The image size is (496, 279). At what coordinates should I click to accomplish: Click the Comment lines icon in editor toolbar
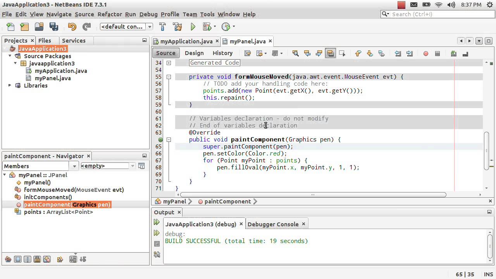point(453,53)
